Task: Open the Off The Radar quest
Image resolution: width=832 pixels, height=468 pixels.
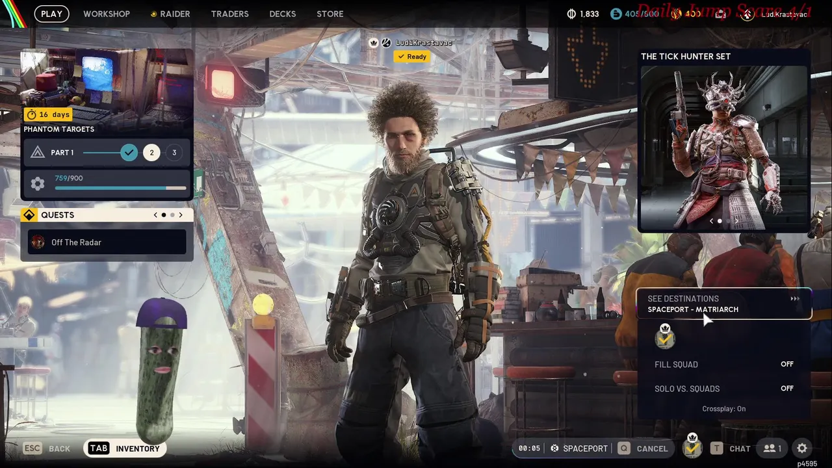Action: (107, 242)
